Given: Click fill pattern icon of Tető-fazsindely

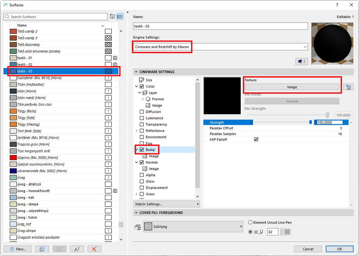Looking at the screenshot, I should point(108,45).
